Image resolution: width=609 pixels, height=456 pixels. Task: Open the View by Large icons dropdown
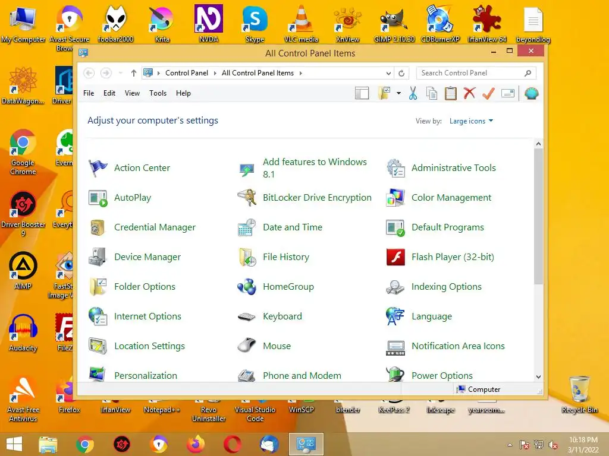click(471, 121)
